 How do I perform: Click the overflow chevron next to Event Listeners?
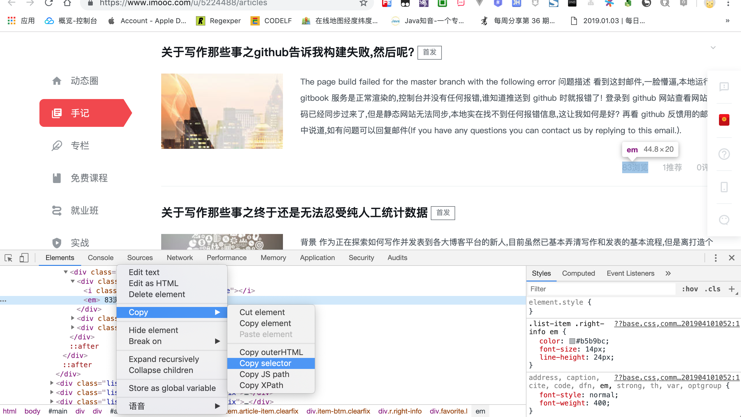tap(668, 273)
